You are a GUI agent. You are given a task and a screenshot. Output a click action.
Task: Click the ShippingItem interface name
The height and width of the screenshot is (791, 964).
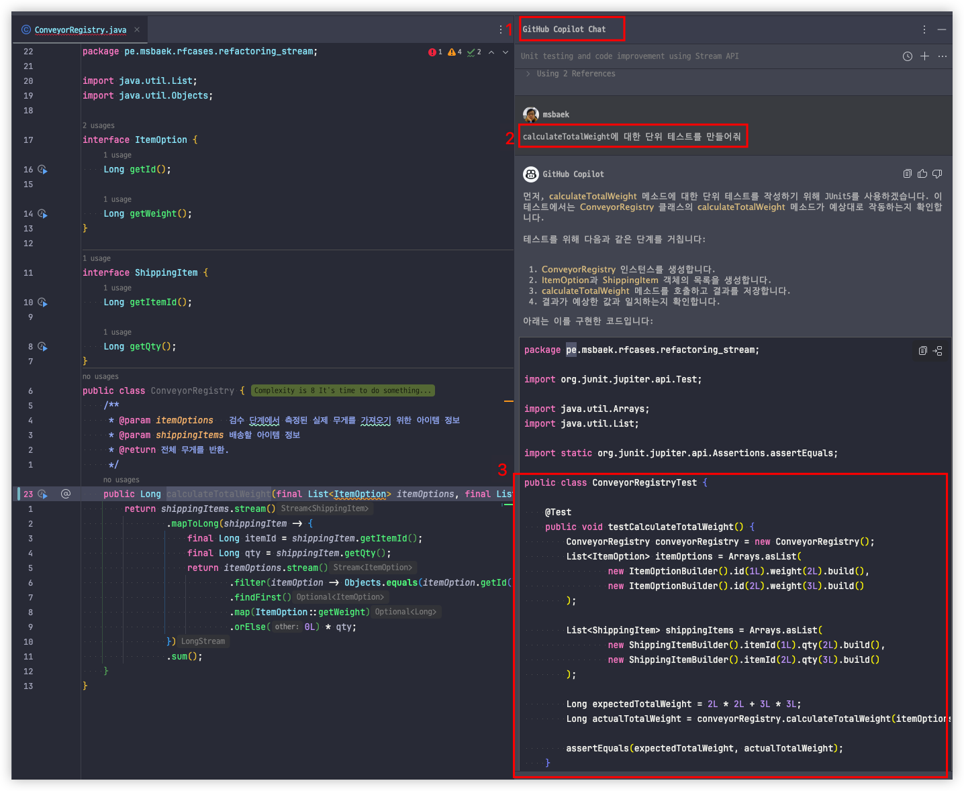click(x=166, y=273)
